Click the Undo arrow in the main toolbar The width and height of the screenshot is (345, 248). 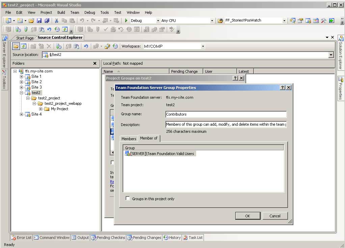(x=82, y=21)
